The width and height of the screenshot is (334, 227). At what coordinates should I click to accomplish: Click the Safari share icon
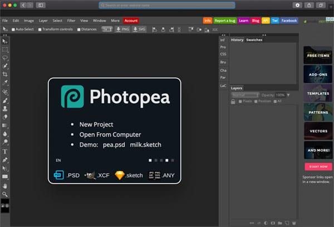coord(309,5)
